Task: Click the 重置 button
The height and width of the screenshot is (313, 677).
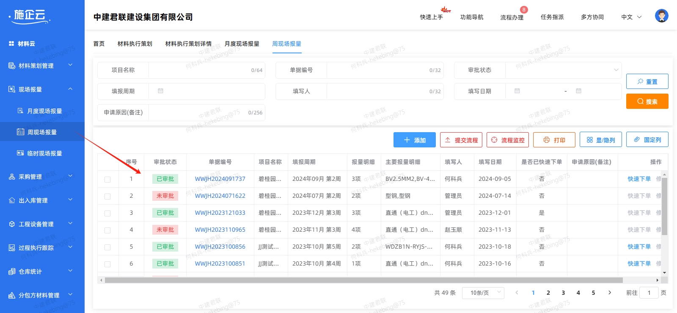Action: (647, 81)
